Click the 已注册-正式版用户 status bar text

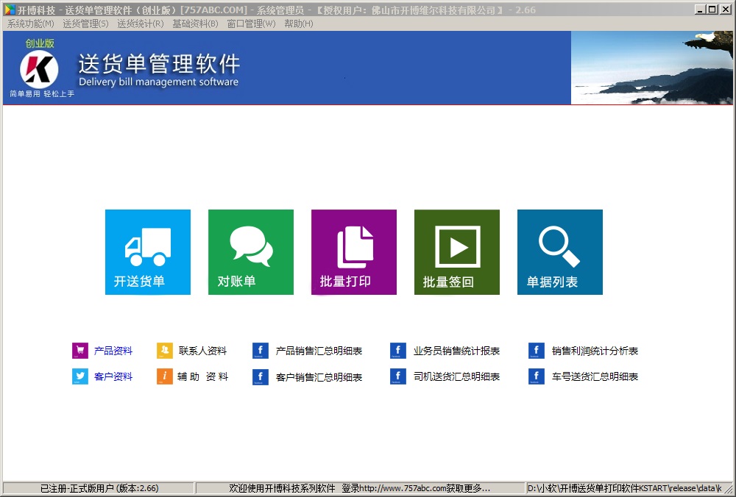[99, 489]
